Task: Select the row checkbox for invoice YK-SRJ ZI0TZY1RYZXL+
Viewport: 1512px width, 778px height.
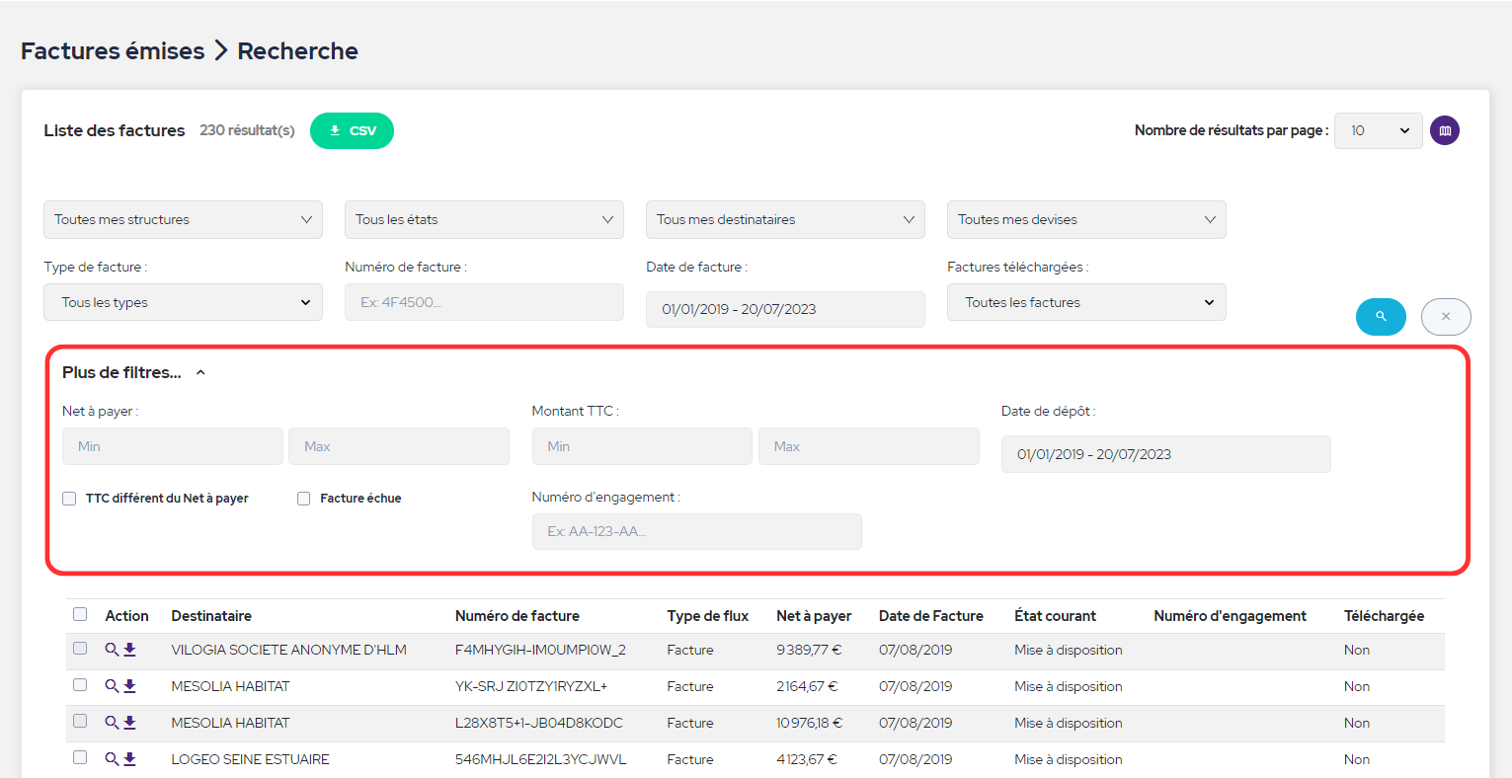Action: 80,685
